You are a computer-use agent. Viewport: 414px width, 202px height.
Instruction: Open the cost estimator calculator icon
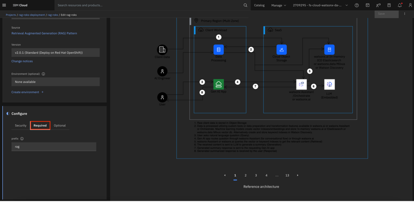coord(389,5)
